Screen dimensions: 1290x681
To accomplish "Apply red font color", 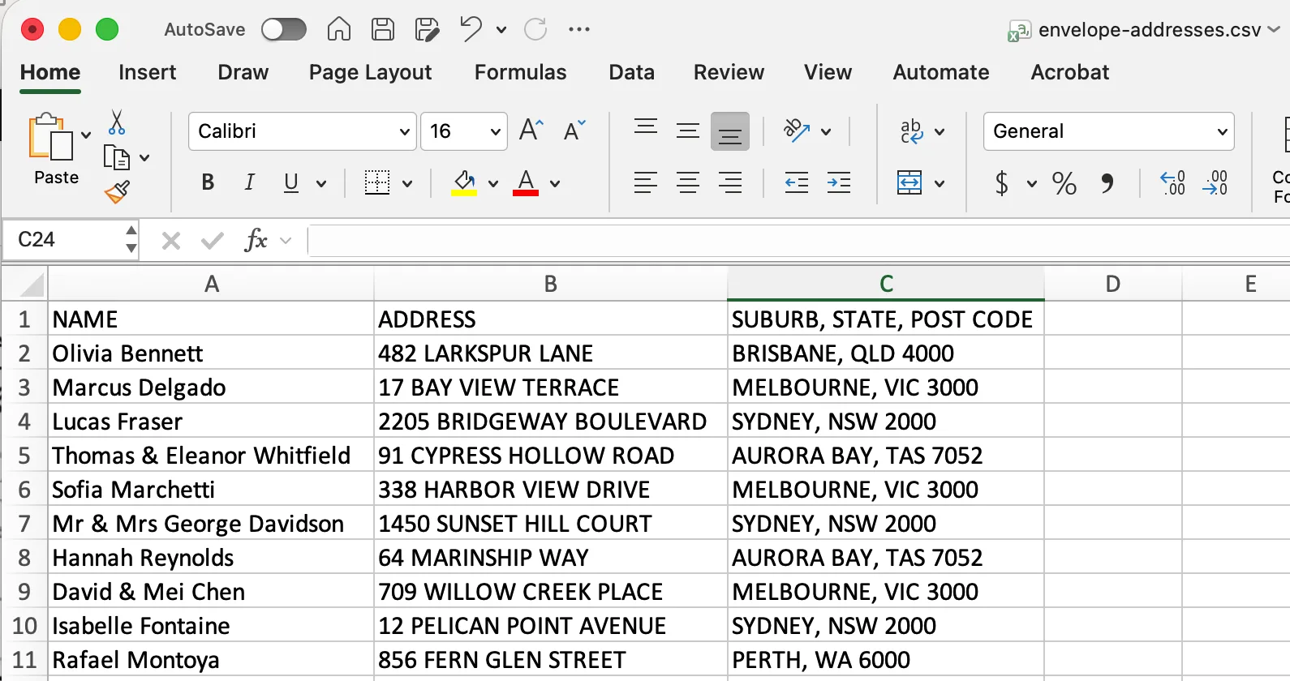I will (x=526, y=182).
